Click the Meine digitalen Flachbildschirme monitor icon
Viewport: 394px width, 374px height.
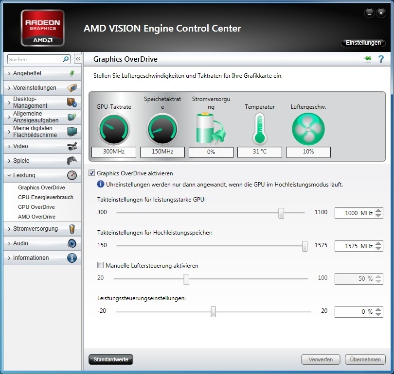[72, 132]
